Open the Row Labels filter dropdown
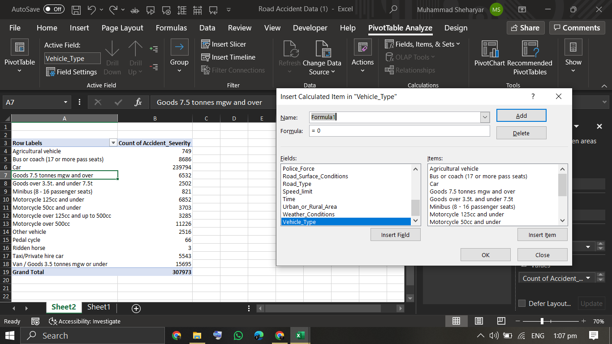This screenshot has height=344, width=612. click(113, 143)
